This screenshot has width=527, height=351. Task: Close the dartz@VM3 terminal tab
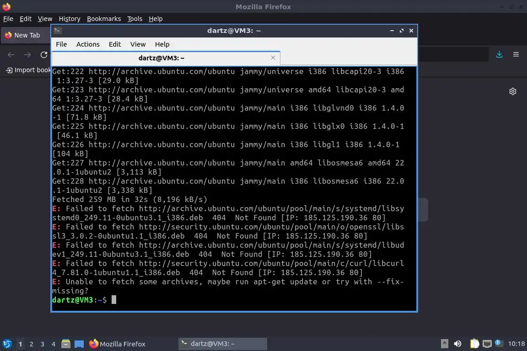coord(273,58)
